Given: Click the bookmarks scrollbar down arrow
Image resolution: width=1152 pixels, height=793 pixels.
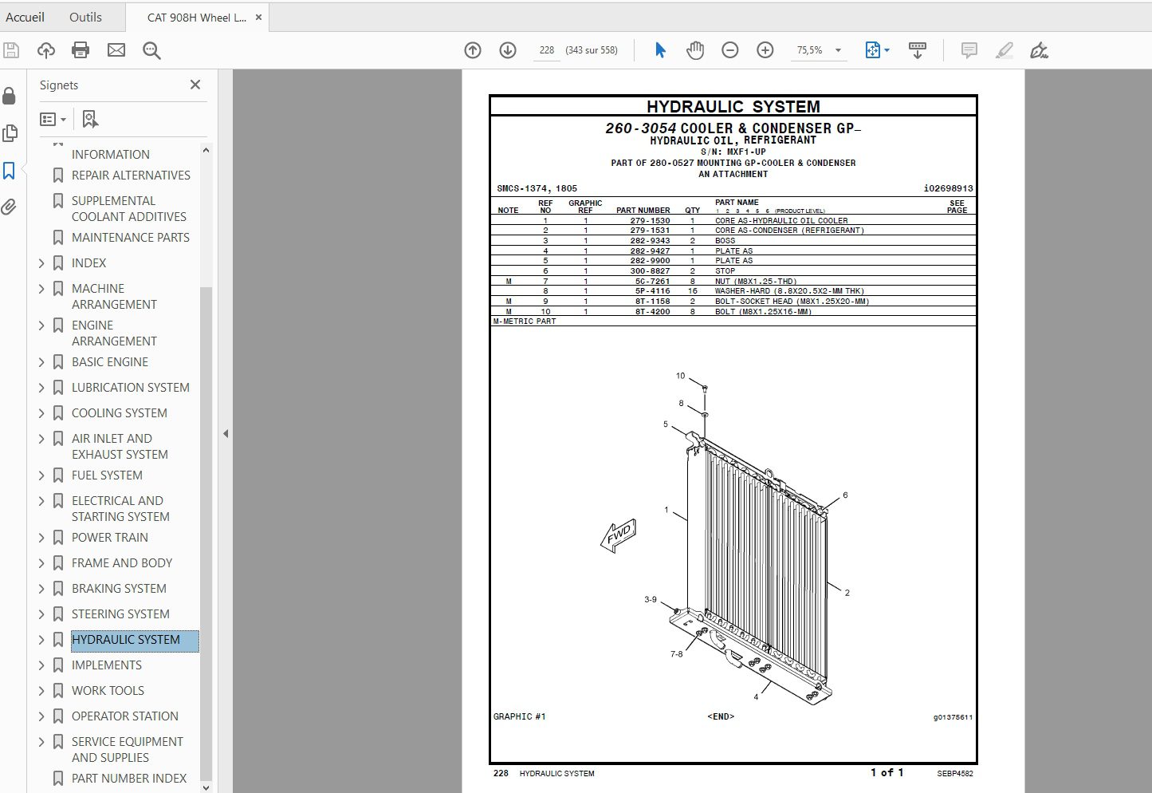Looking at the screenshot, I should coord(206,787).
